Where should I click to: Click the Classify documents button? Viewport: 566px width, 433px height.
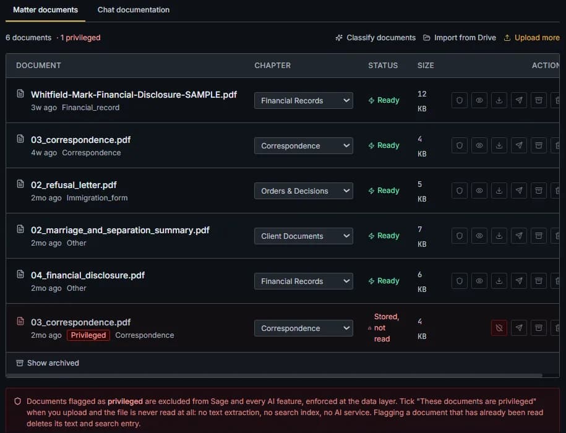pyautogui.click(x=375, y=38)
